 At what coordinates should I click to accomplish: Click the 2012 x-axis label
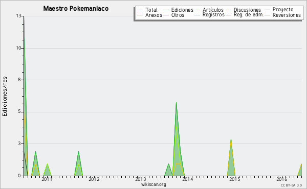(94, 179)
